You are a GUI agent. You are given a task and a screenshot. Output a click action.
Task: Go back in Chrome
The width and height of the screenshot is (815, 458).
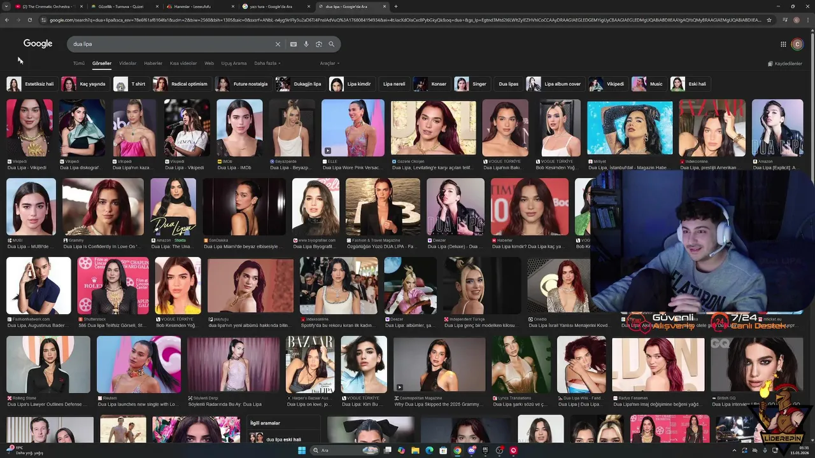click(6, 20)
